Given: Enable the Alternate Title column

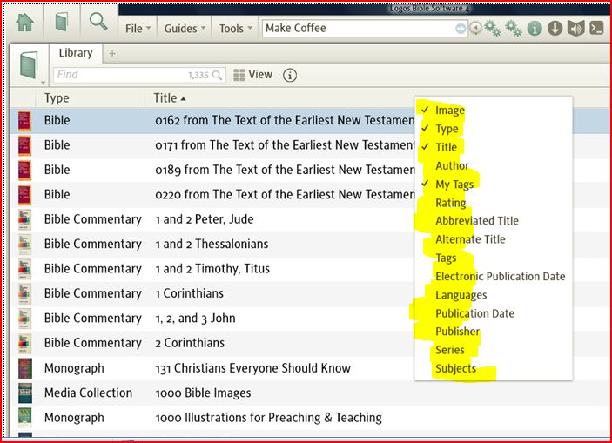Looking at the screenshot, I should [x=470, y=239].
